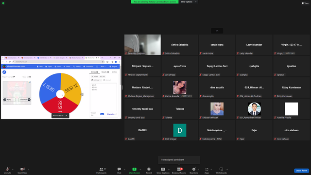The image size is (311, 175).
Task: Expand Whiteboards options arrow
Action: point(227,169)
